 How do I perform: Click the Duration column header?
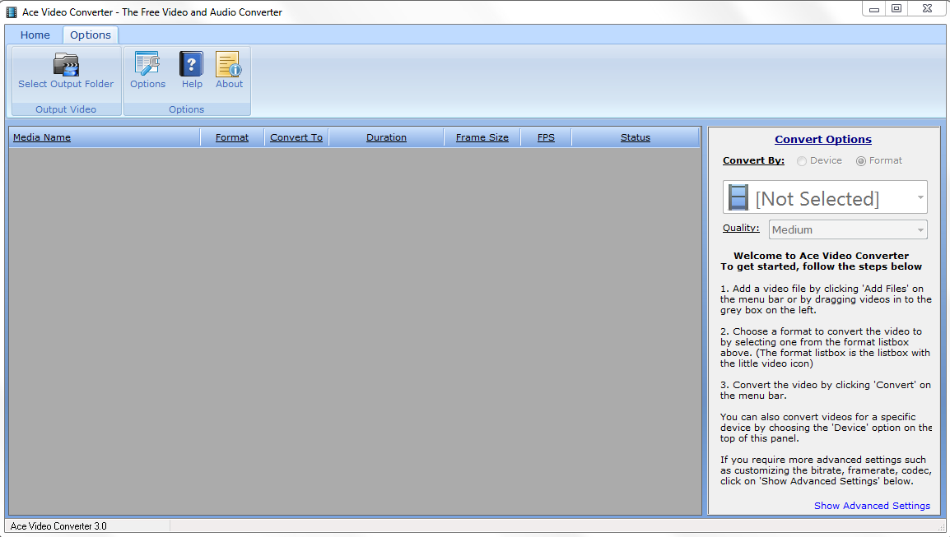(386, 137)
